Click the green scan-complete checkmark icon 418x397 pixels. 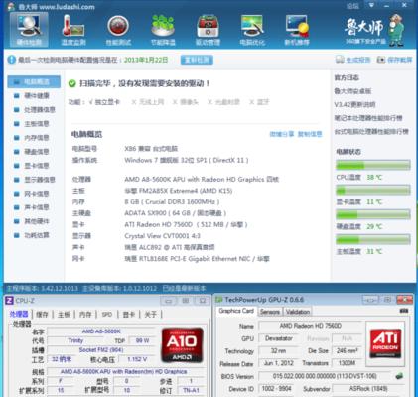71,83
